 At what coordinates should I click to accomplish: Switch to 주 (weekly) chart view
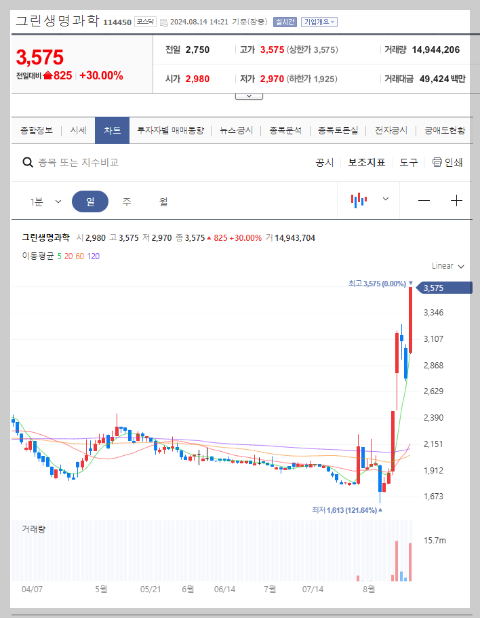pos(125,201)
